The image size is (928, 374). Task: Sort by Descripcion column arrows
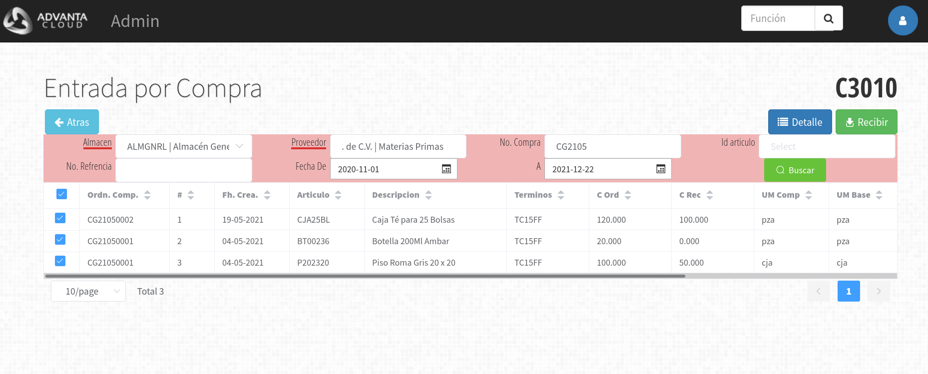click(x=429, y=195)
